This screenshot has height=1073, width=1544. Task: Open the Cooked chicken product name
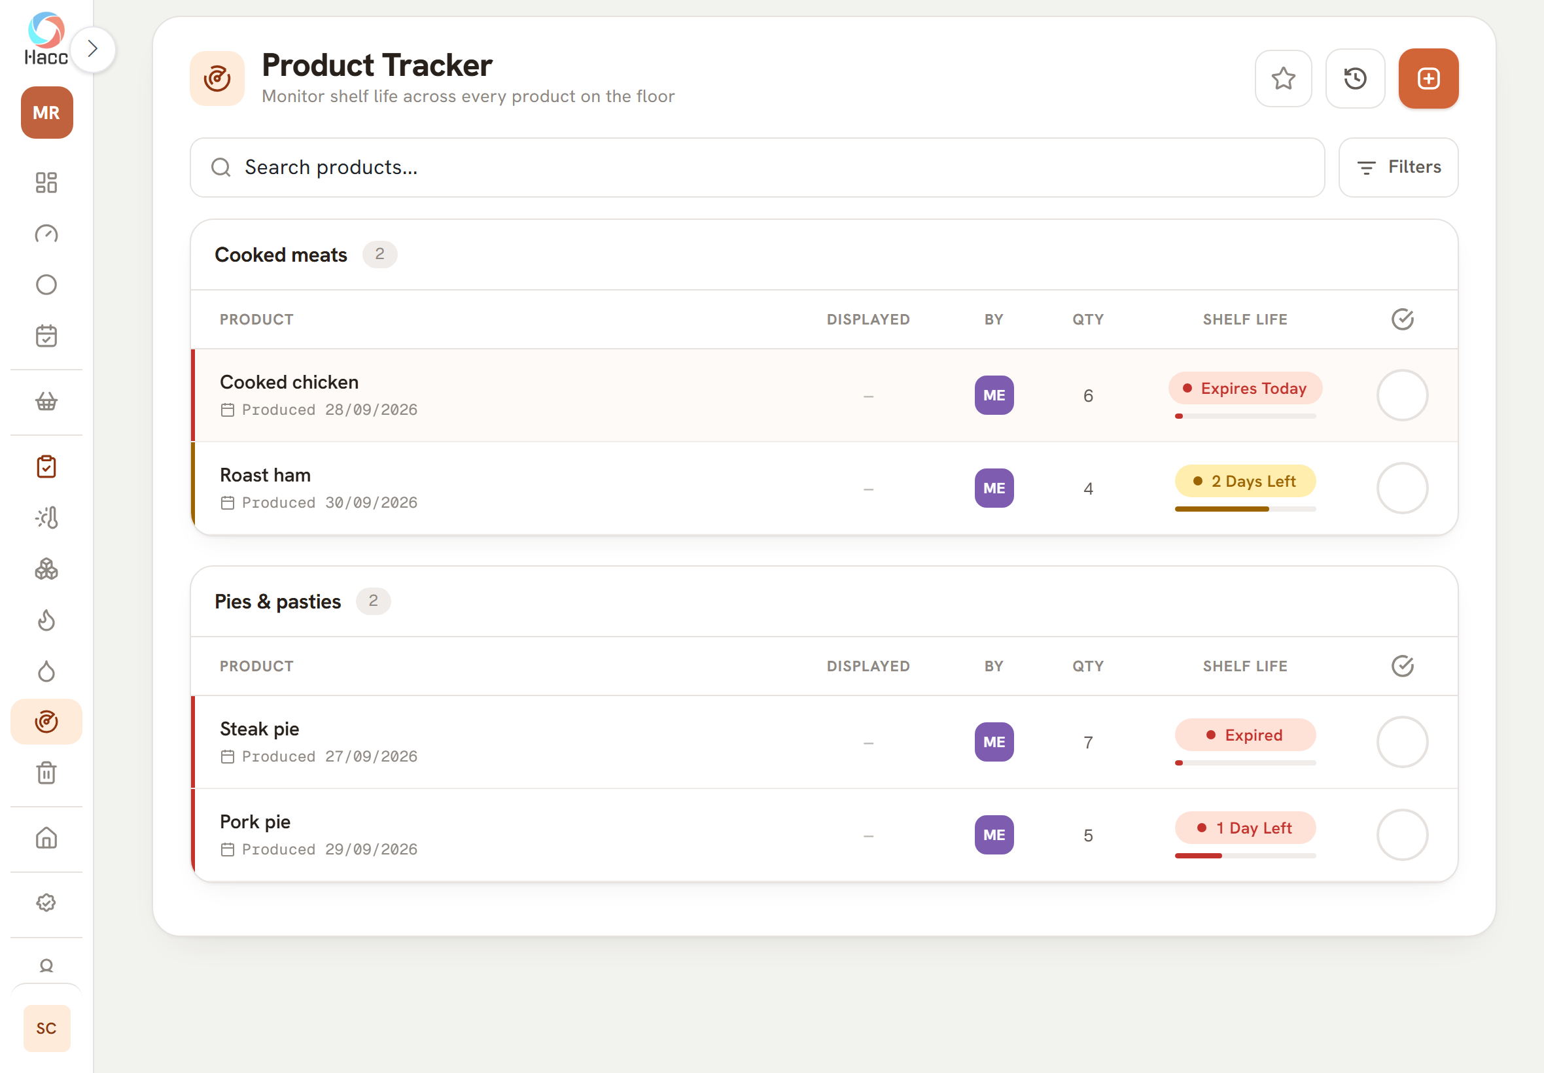(289, 382)
